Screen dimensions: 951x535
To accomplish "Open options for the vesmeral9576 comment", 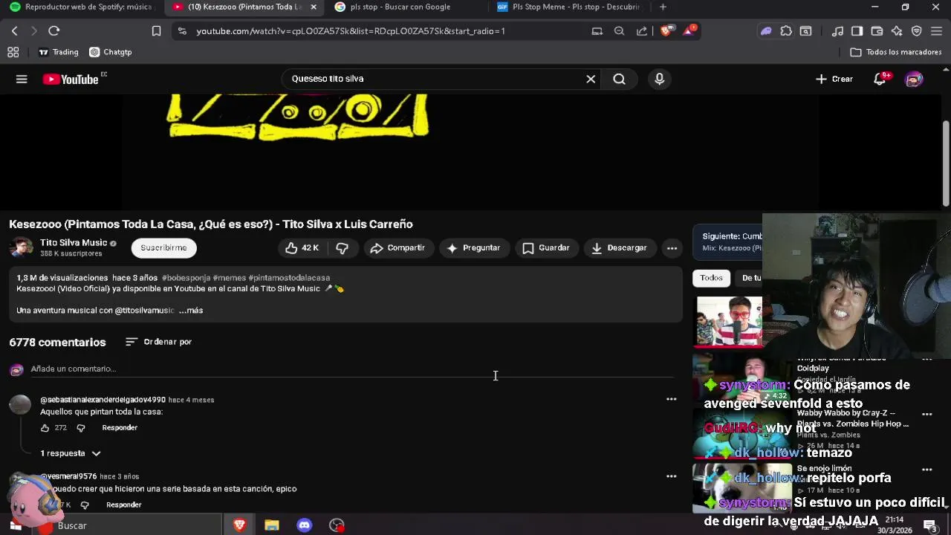I will point(671,476).
